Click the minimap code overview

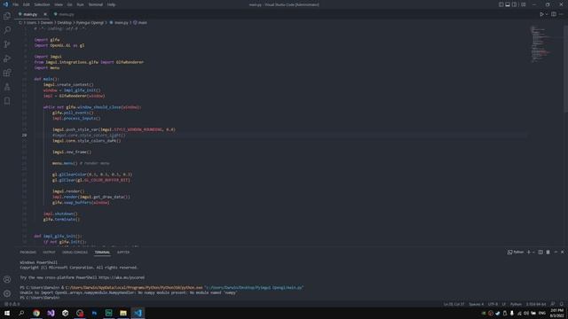540,44
